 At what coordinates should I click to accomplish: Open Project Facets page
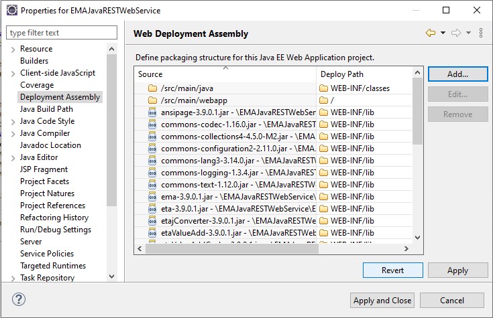45,181
